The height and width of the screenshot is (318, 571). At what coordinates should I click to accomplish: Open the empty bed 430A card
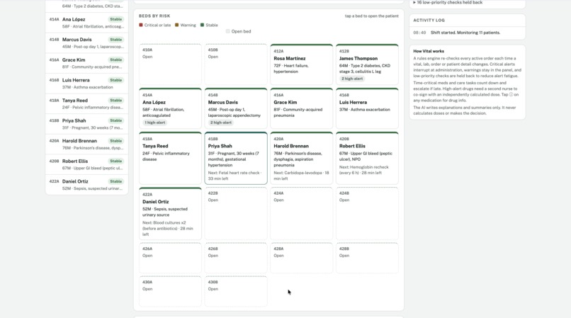[x=170, y=291]
